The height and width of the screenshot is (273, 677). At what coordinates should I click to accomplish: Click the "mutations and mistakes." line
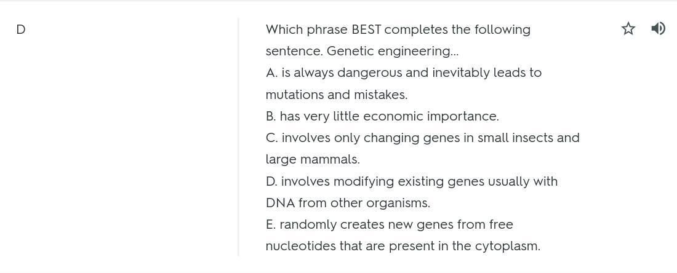pos(336,95)
